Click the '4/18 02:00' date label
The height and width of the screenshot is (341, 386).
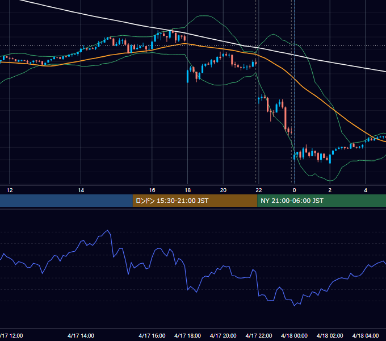click(330, 335)
